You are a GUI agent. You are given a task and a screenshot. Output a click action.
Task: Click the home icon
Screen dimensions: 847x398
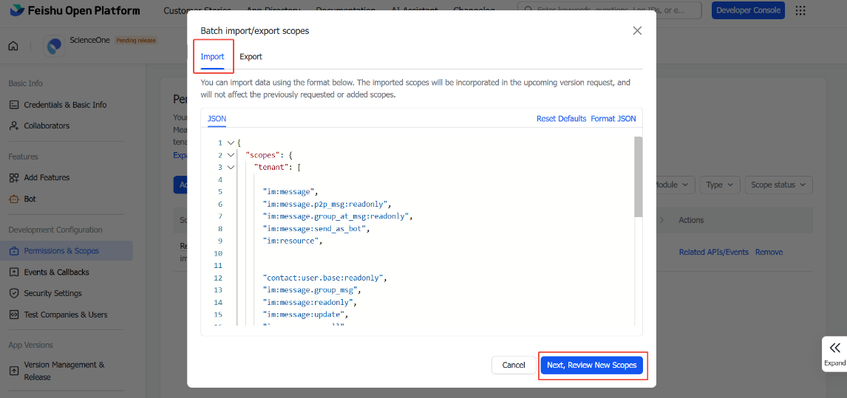pyautogui.click(x=13, y=46)
